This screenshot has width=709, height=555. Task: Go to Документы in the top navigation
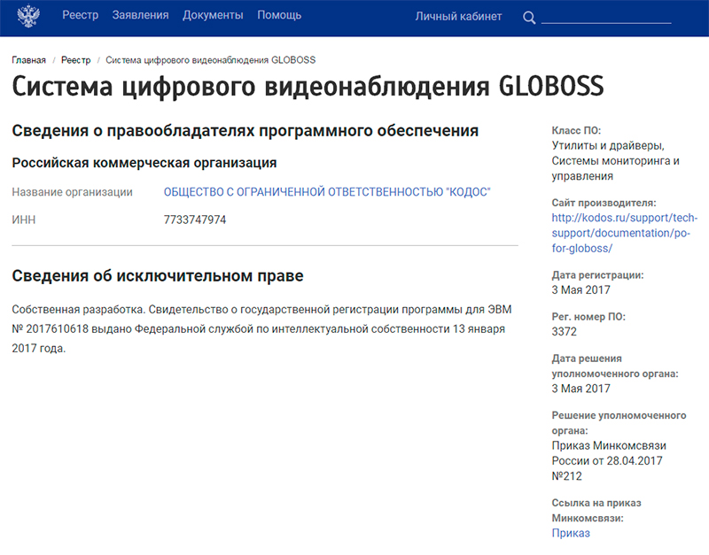(213, 15)
